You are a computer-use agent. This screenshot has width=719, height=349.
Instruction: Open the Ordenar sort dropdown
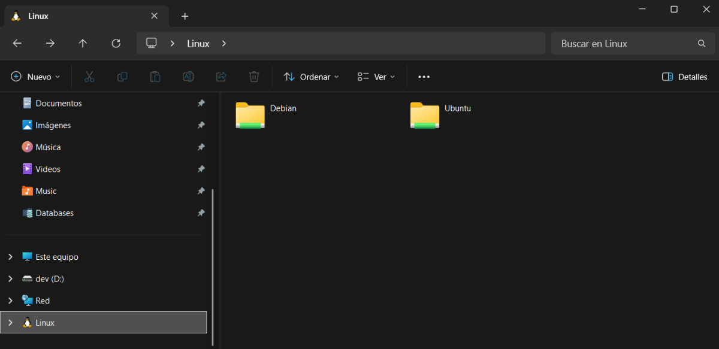(311, 77)
